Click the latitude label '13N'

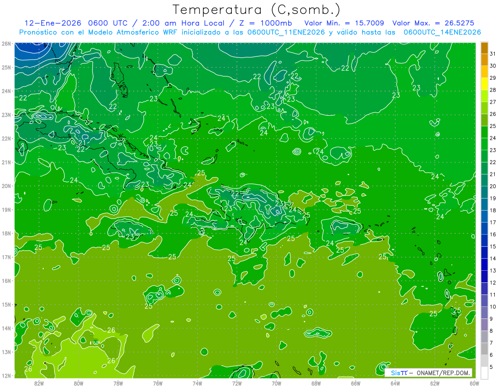[6, 352]
